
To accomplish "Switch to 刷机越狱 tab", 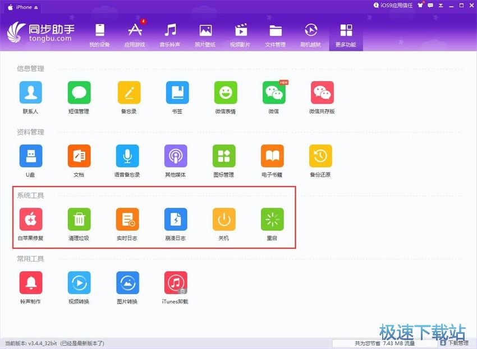I will pyautogui.click(x=310, y=35).
